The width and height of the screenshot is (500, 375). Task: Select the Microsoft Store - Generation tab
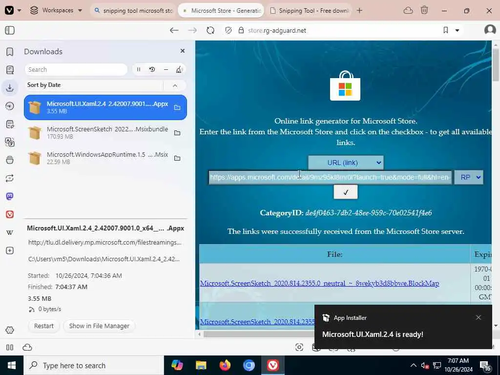pos(221,11)
